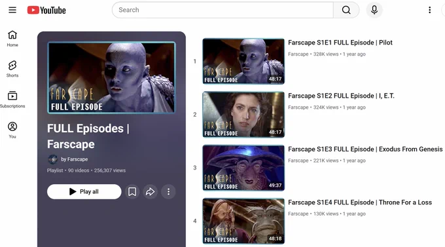Open the S1E2 I, E.T. thumbnail
Image resolution: width=445 pixels, height=247 pixels.
(x=243, y=115)
